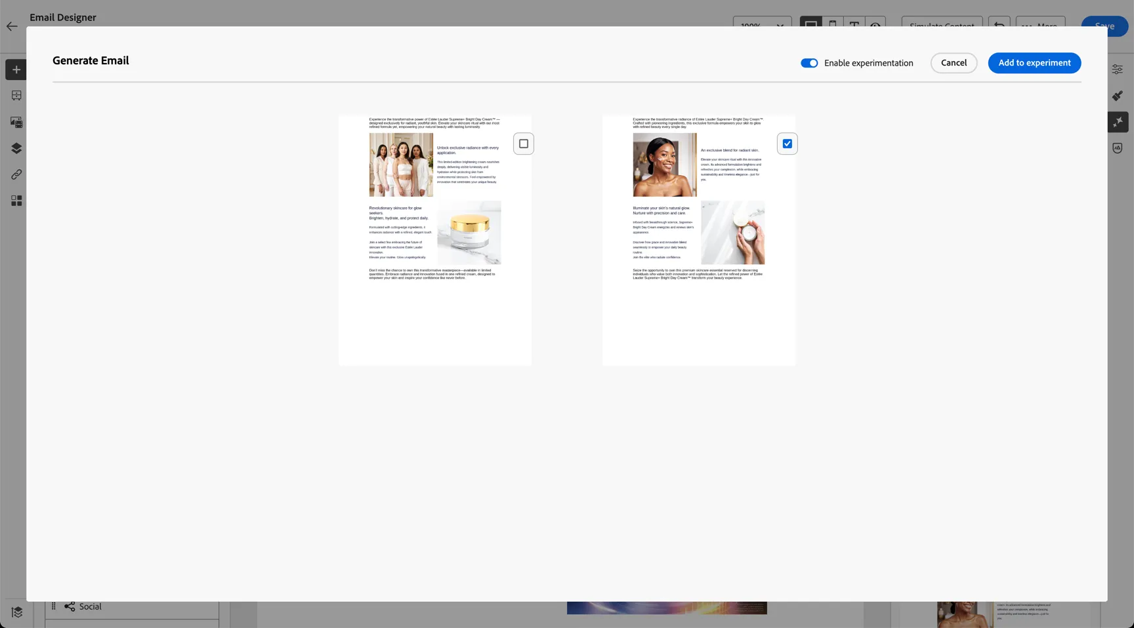The width and height of the screenshot is (1134, 628).
Task: Click the Generate Email heading
Action: click(x=91, y=60)
